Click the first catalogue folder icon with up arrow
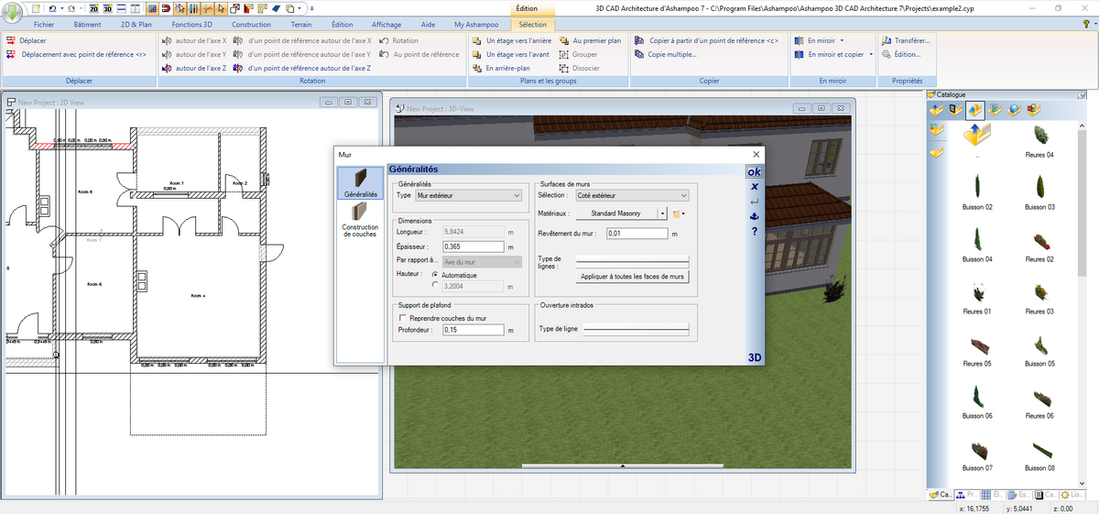The height and width of the screenshot is (514, 1099). point(937,110)
